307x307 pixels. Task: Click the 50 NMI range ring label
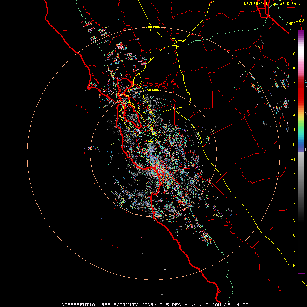153,90
